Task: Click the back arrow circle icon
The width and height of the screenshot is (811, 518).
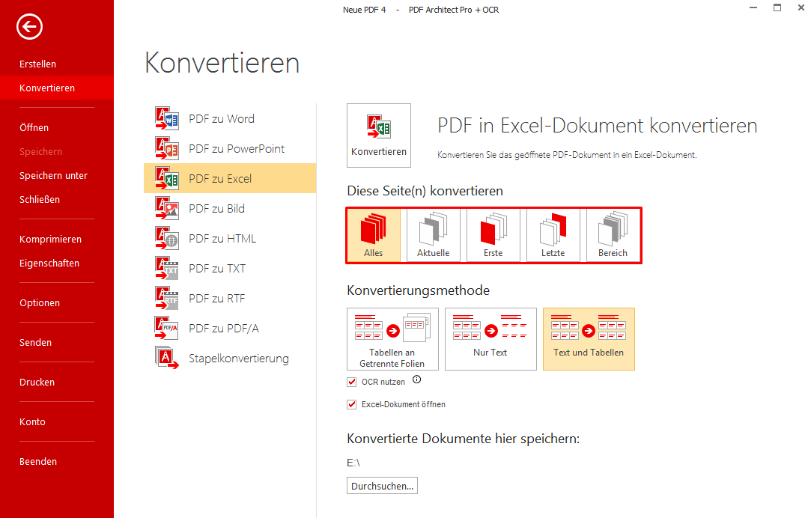Action: click(x=29, y=26)
